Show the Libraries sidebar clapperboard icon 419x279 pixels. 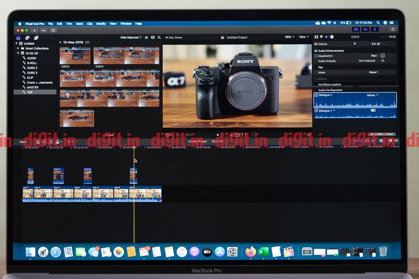tap(18, 38)
